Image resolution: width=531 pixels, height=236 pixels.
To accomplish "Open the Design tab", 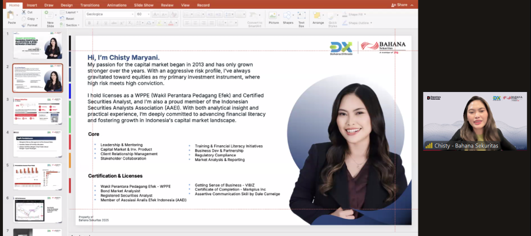I will pos(67,5).
